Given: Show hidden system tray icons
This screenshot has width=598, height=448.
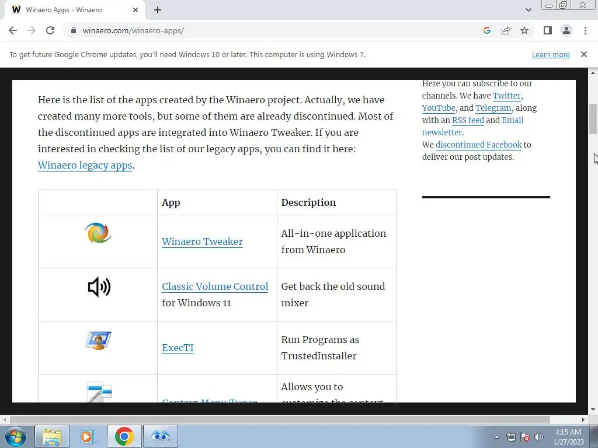Looking at the screenshot, I should coord(496,437).
